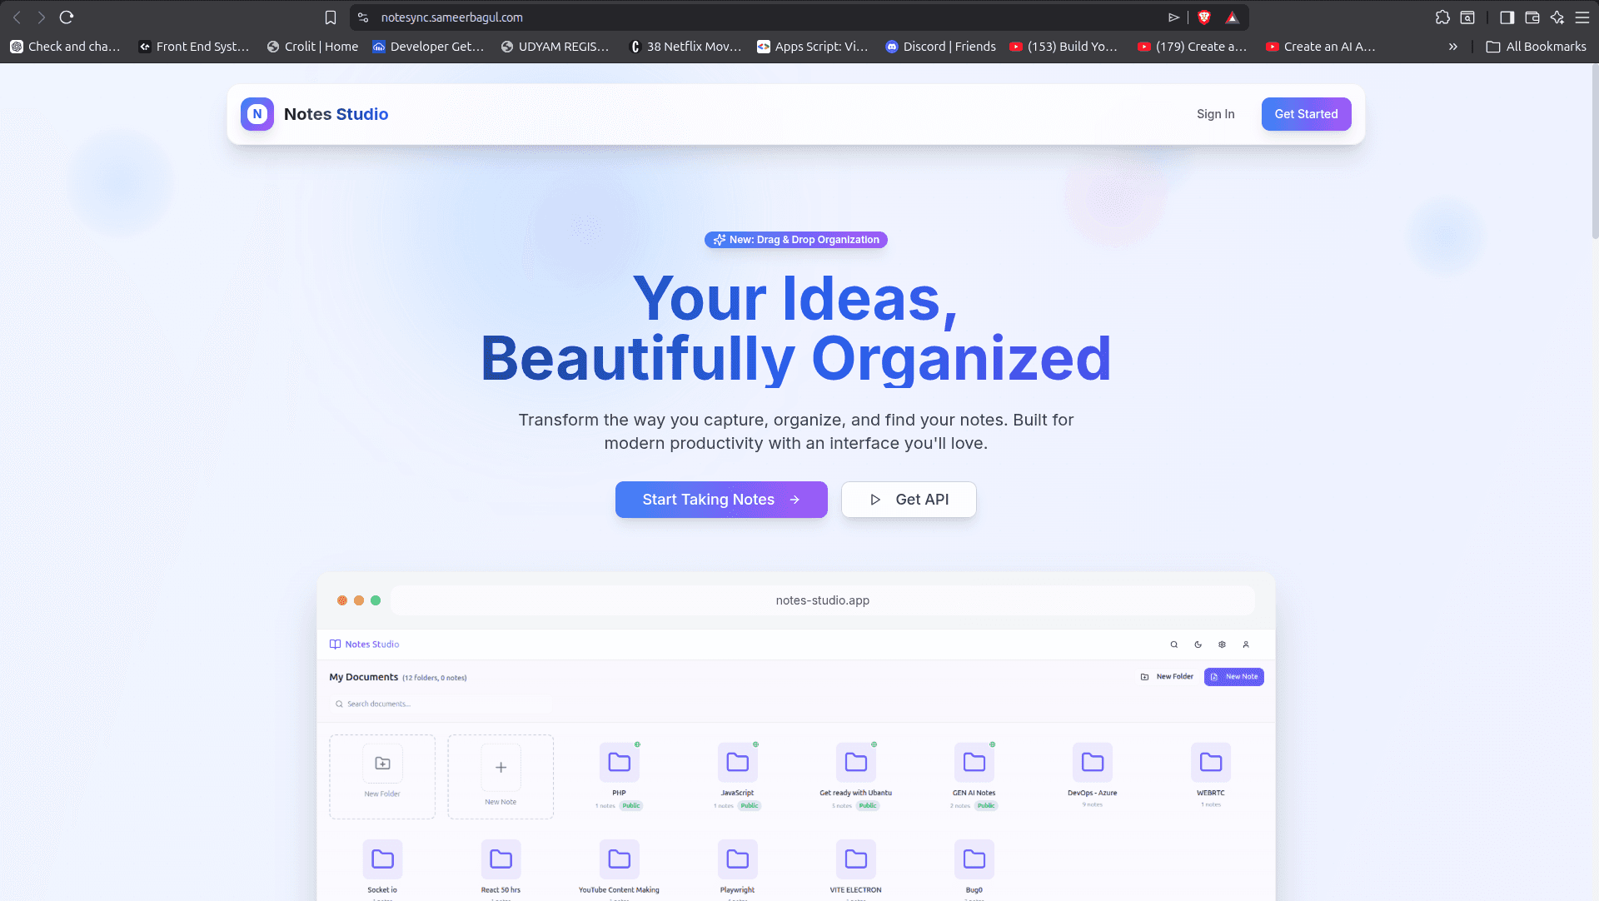Click the New Folder dashed card
Image resolution: width=1599 pixels, height=901 pixels.
pos(382,776)
